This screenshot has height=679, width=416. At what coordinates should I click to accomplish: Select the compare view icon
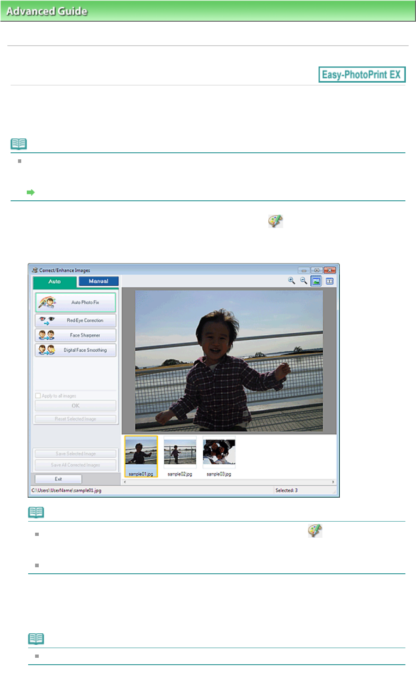coord(330,281)
